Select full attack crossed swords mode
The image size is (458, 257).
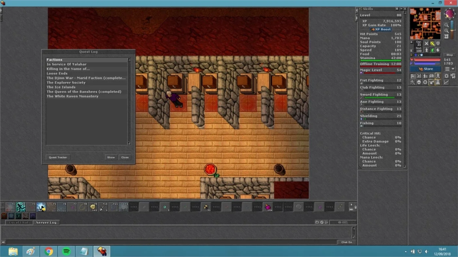pos(426,43)
